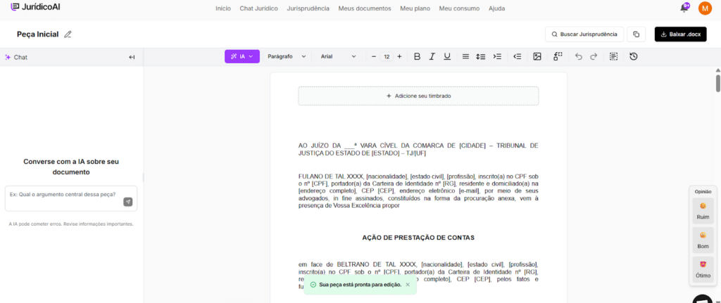Insert an image into document

coord(537,56)
